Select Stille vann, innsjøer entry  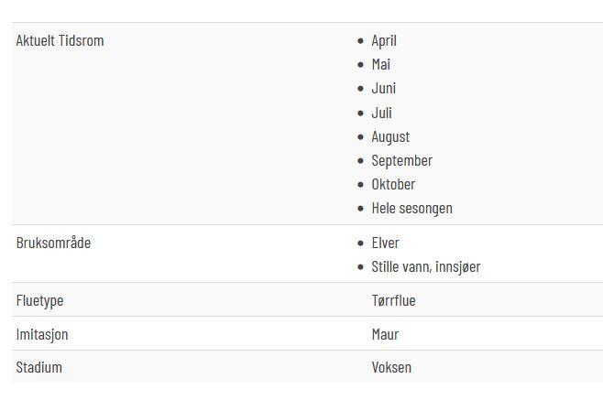pos(426,267)
